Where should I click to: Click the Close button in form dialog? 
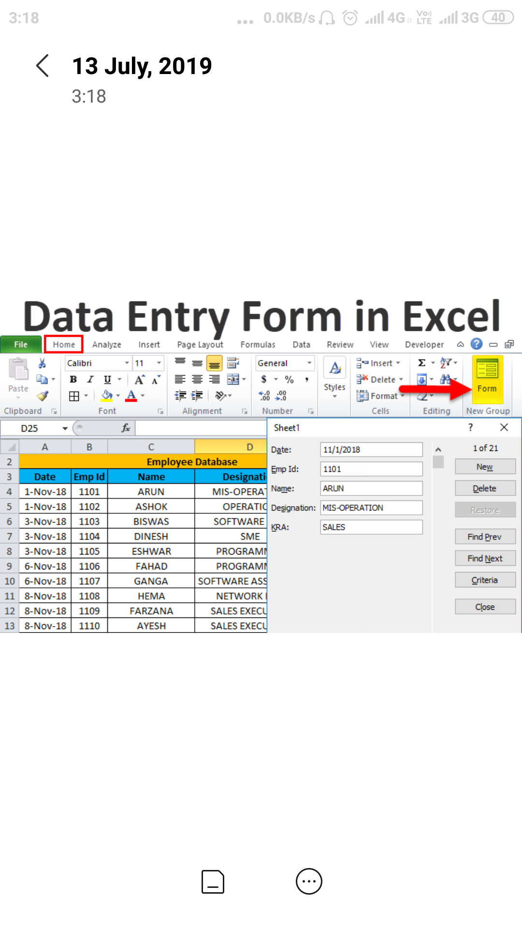point(485,607)
